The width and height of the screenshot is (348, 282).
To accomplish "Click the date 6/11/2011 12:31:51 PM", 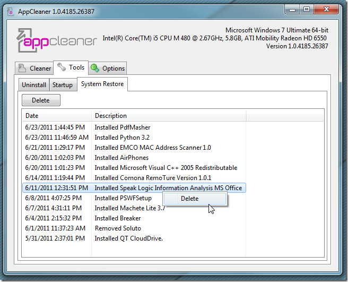I will [57, 188].
